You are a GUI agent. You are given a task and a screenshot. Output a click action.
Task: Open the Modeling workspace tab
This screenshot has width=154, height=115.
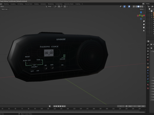tap(6, 4)
